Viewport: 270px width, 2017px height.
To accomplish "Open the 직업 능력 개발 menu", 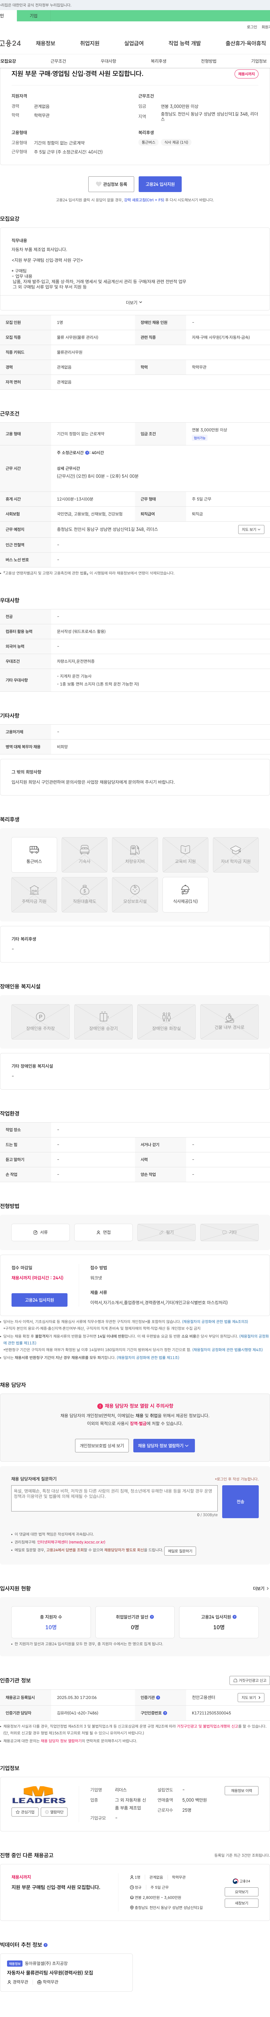I will (x=185, y=43).
